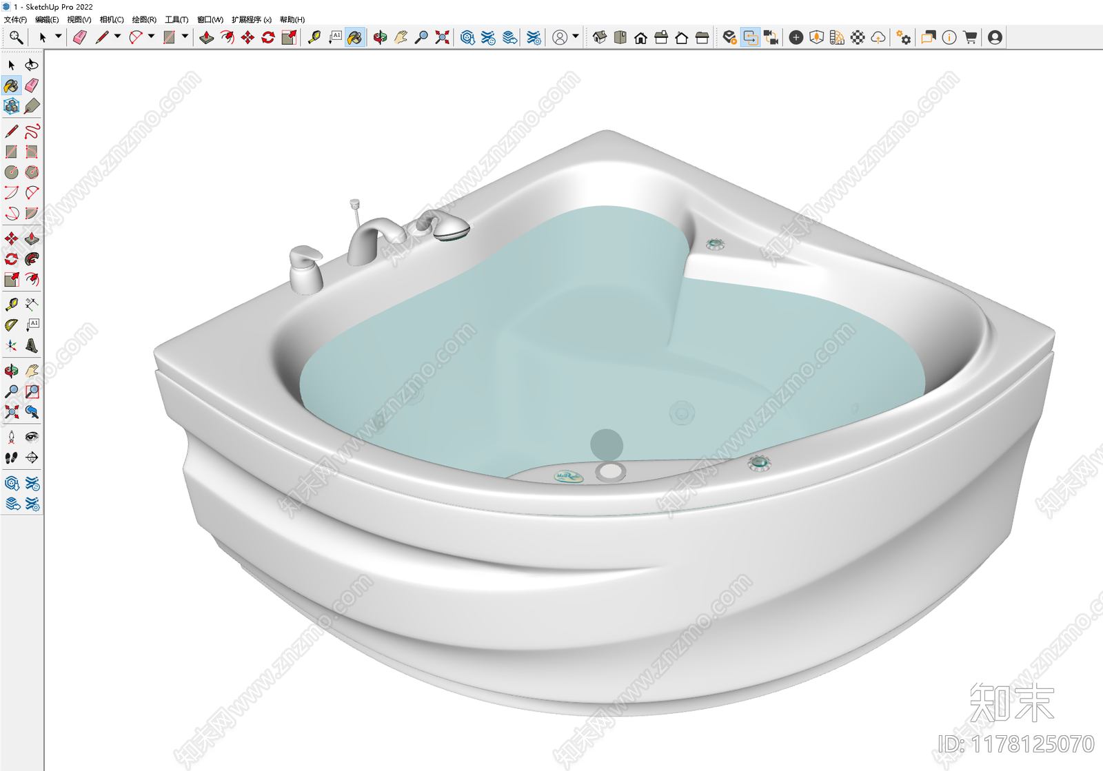Screen dimensions: 1103x771
Task: Open the 相机(C) menu
Action: [x=112, y=19]
